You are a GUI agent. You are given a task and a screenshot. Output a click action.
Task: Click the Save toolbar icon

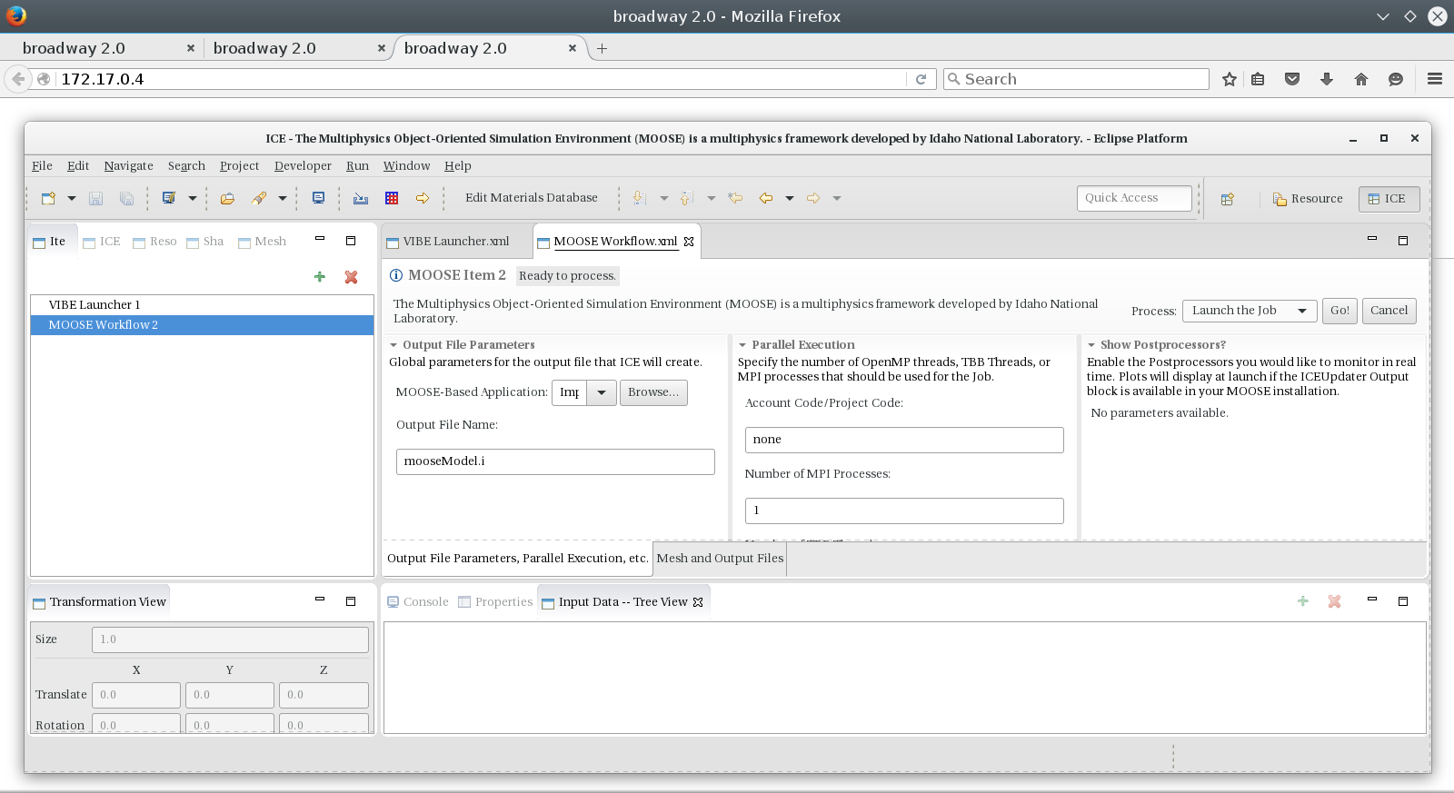[95, 198]
